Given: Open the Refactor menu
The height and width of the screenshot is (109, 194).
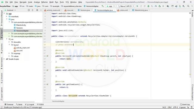Looking at the screenshot, I should tap(45, 2).
